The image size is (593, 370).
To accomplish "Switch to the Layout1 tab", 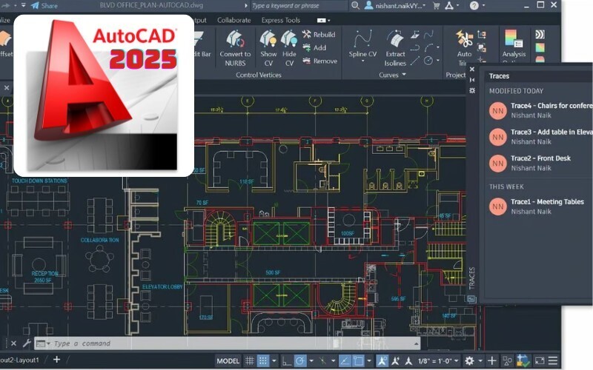I will click(x=19, y=360).
